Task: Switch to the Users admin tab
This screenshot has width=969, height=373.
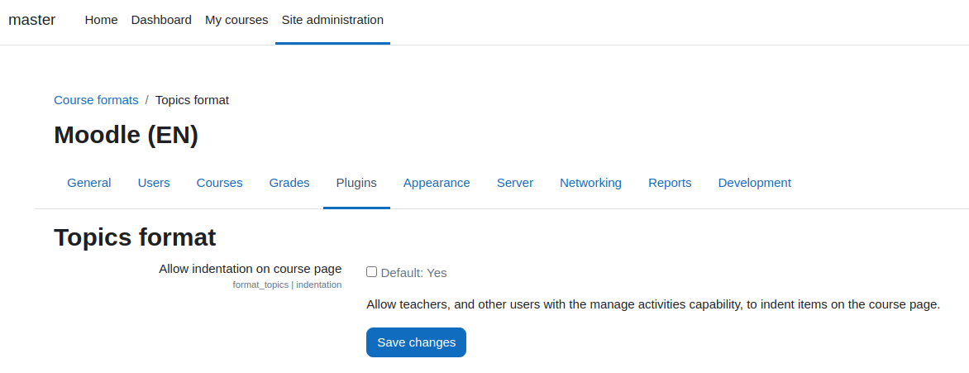Action: pyautogui.click(x=154, y=183)
